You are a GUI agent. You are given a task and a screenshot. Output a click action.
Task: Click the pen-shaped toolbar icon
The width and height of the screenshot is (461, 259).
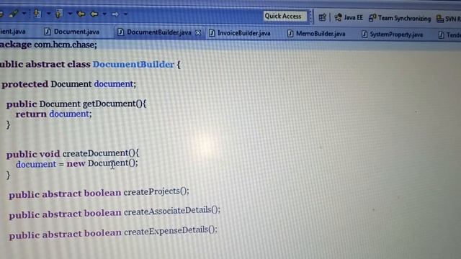[13, 13]
